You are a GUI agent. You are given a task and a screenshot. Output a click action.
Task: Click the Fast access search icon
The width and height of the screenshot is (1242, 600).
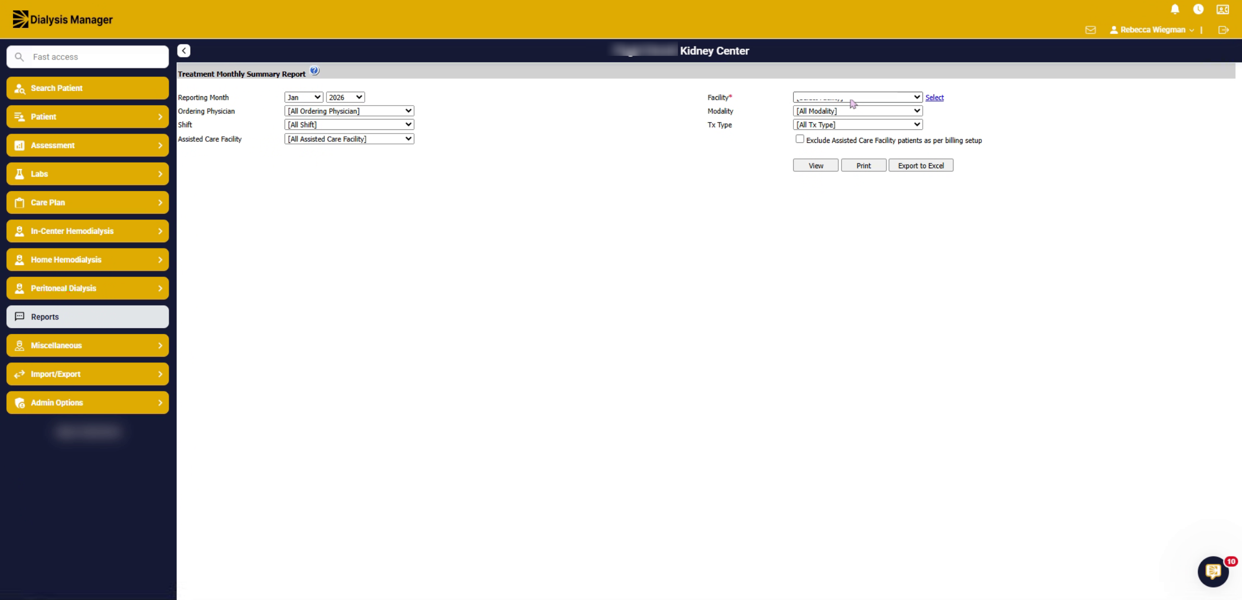click(x=19, y=57)
